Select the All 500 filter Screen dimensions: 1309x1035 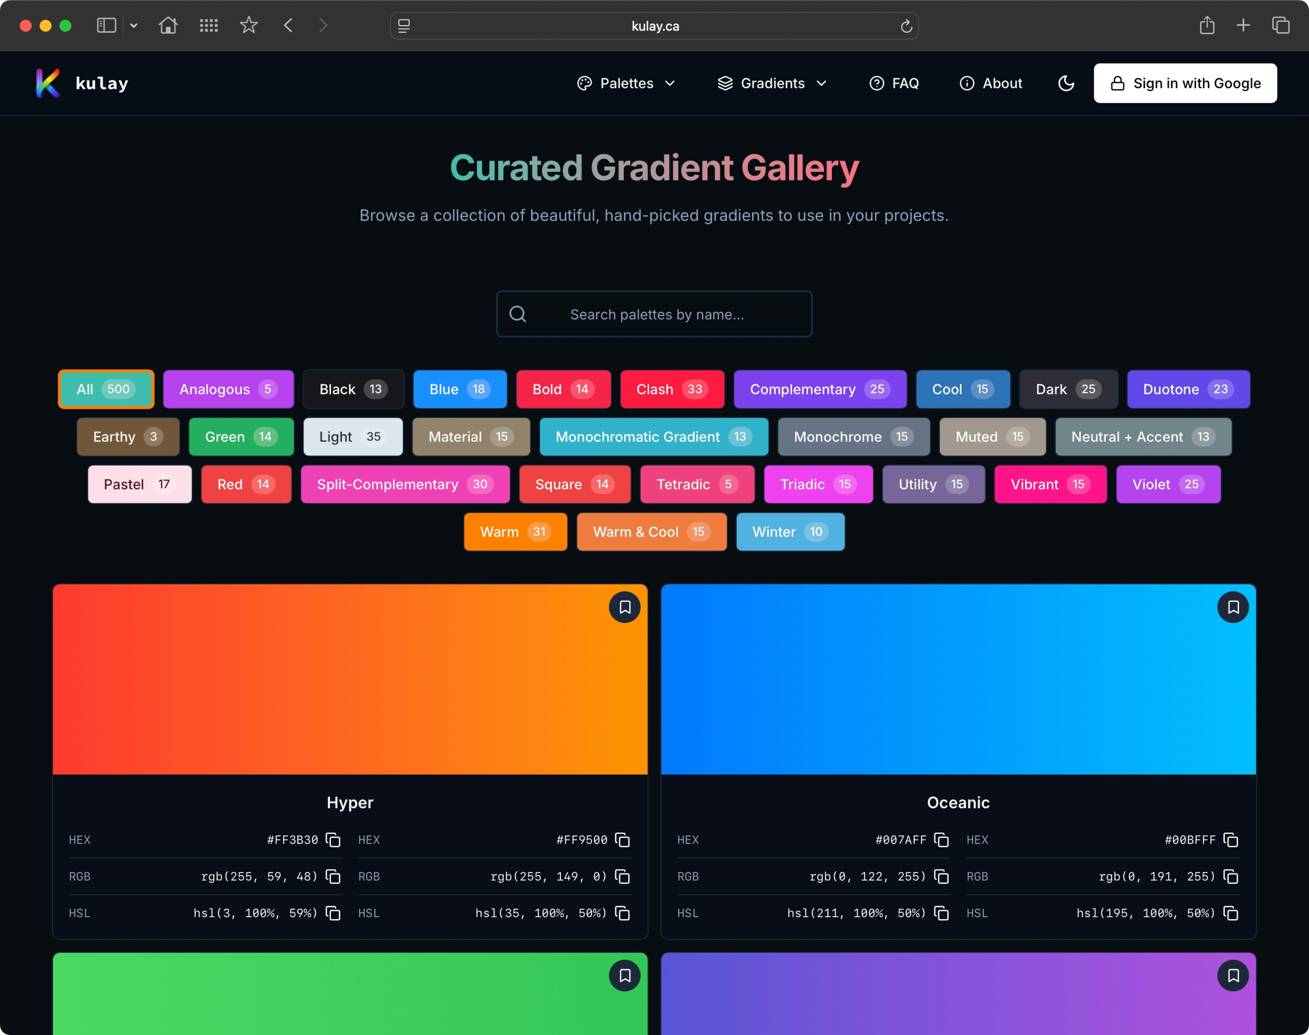pos(105,389)
